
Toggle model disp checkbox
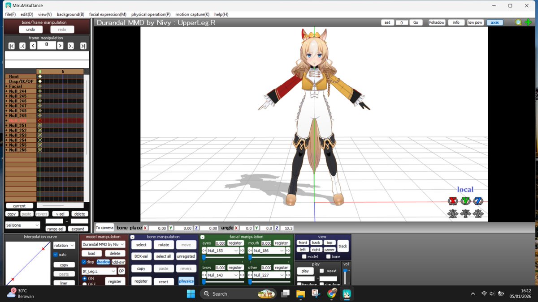pos(84,262)
